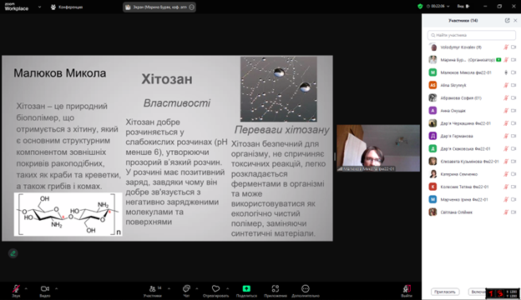
Task: Expand audio options arrow beside microphone
Action: pos(26,288)
